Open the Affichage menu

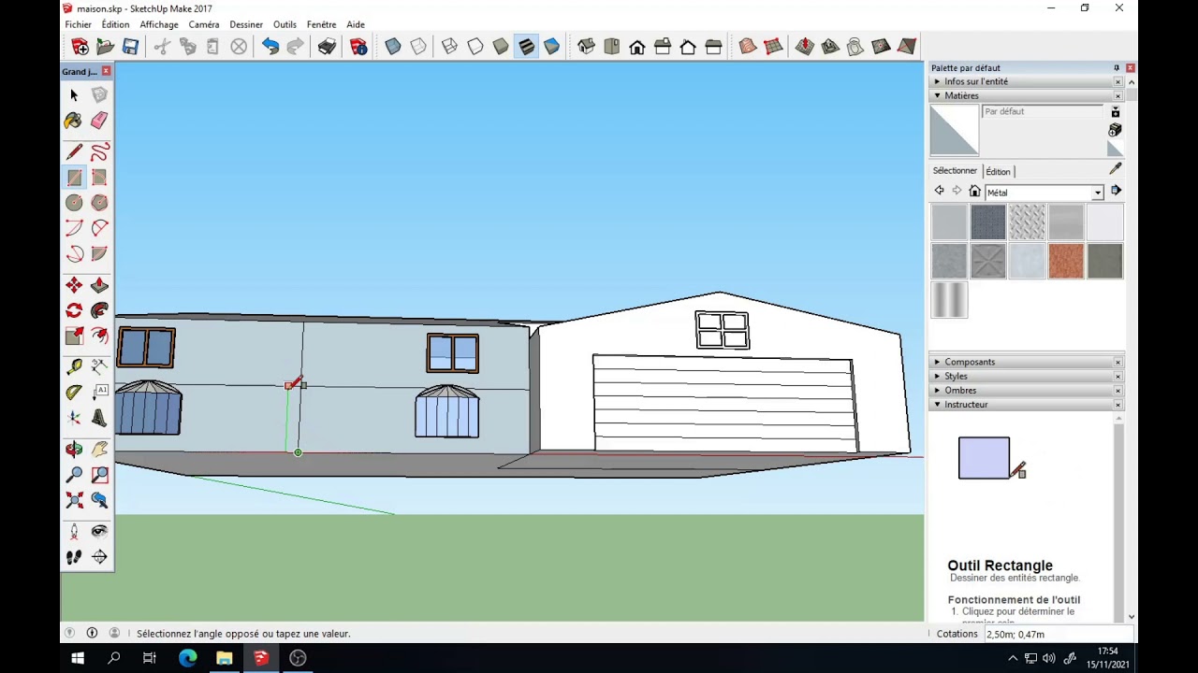point(159,24)
